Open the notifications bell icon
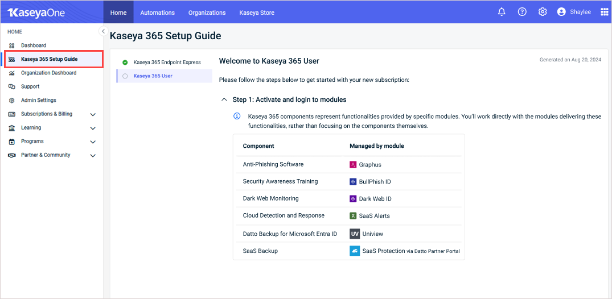Viewport: 612px width, 299px height. [502, 12]
